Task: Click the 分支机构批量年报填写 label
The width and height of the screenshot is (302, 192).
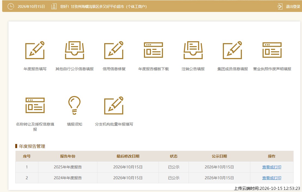Action: tap(114, 124)
